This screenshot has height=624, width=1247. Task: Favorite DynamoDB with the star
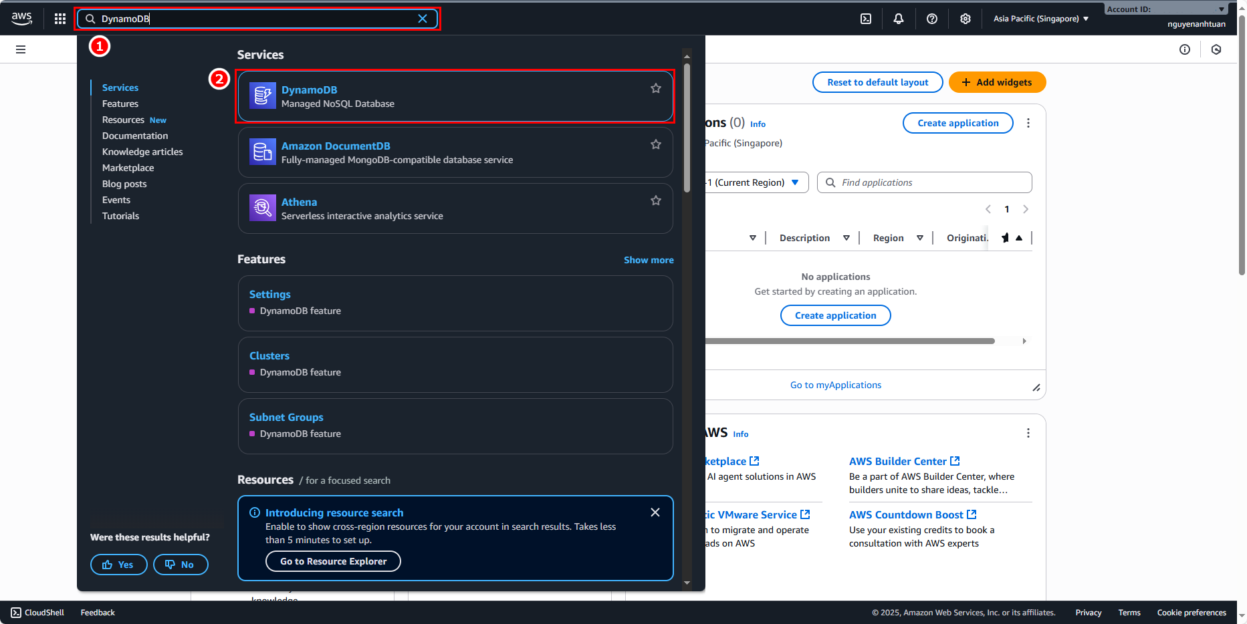[x=656, y=88]
